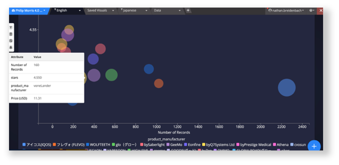Click the database icon in left sidebar
The width and height of the screenshot is (339, 165).
[11, 34]
